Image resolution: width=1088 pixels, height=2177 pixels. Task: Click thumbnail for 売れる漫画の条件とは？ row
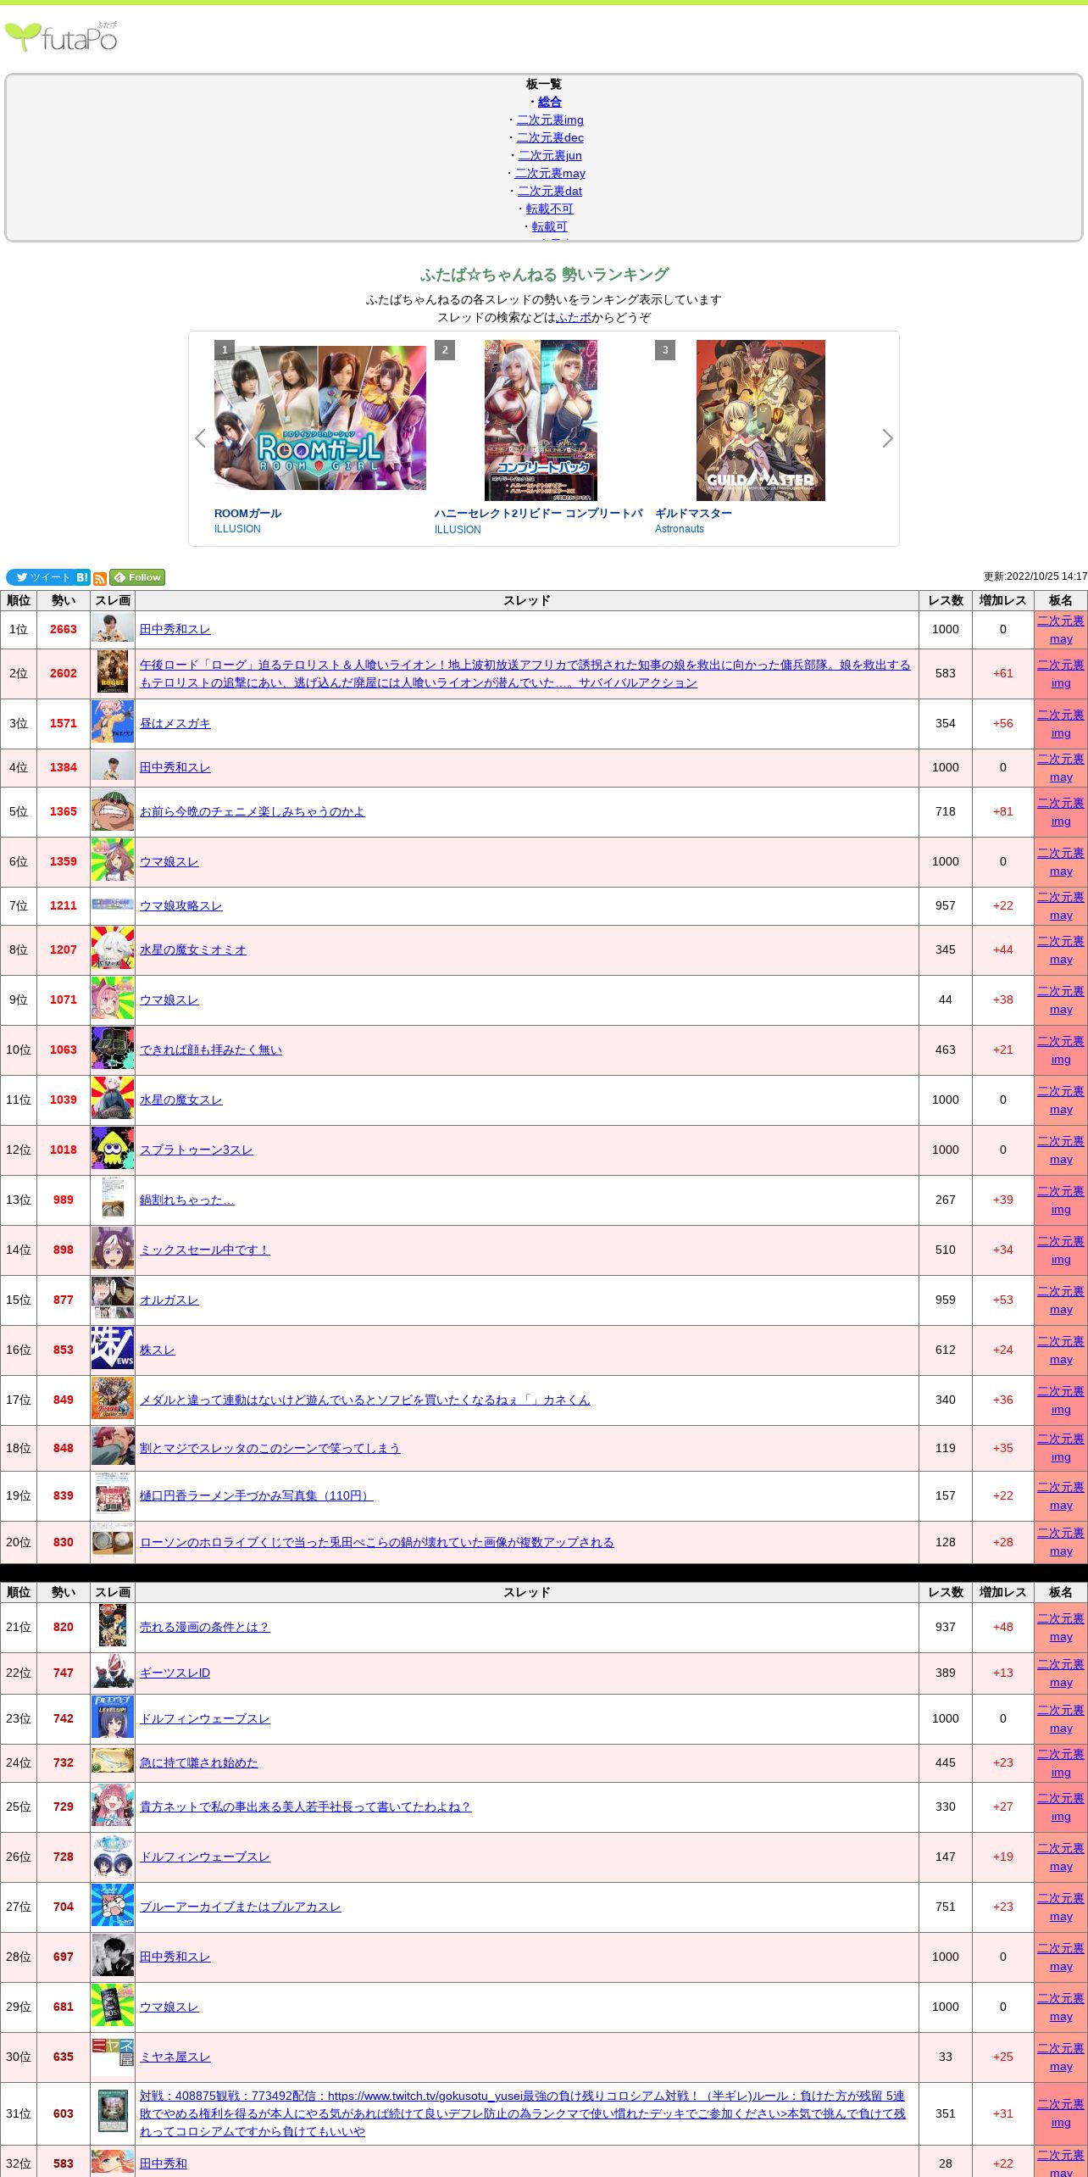(x=113, y=1627)
